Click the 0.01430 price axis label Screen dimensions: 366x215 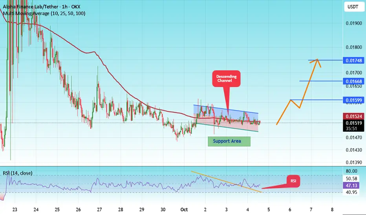353,150
